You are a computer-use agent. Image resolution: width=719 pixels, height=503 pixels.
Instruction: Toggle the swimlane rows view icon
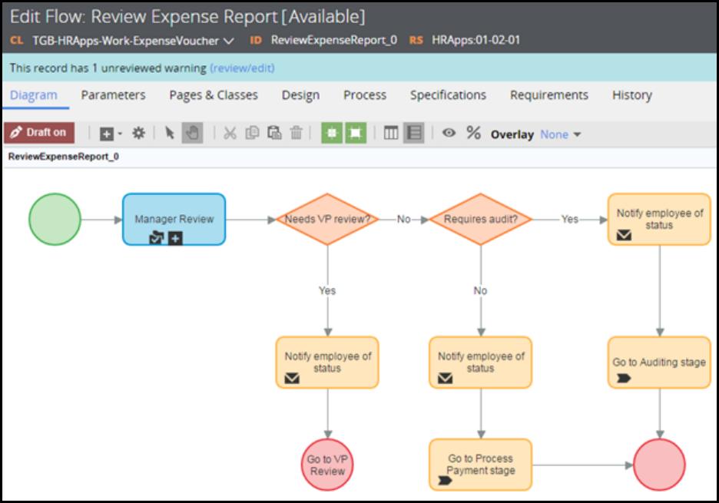pyautogui.click(x=415, y=133)
